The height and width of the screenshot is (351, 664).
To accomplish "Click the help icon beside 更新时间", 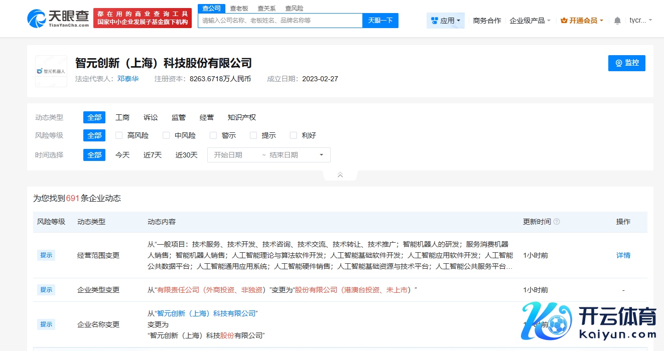I will coord(557,222).
